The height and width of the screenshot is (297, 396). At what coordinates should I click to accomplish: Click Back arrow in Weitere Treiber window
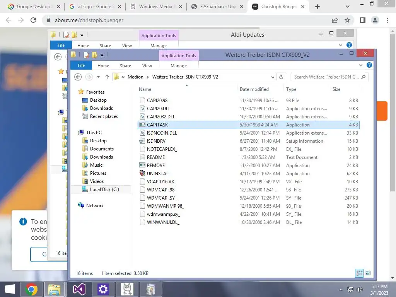coord(78,77)
